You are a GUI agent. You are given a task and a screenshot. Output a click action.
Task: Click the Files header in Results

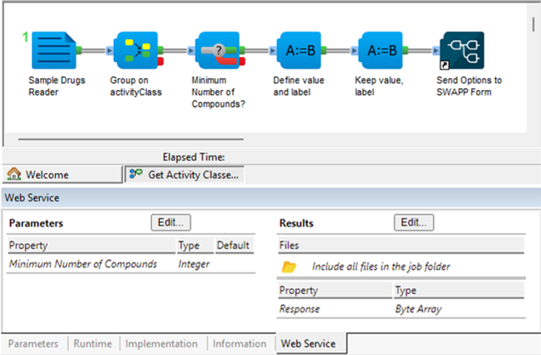(401, 245)
